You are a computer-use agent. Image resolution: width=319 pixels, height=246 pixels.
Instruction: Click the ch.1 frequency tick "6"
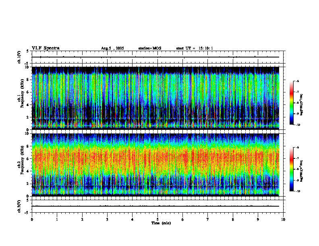29,92
